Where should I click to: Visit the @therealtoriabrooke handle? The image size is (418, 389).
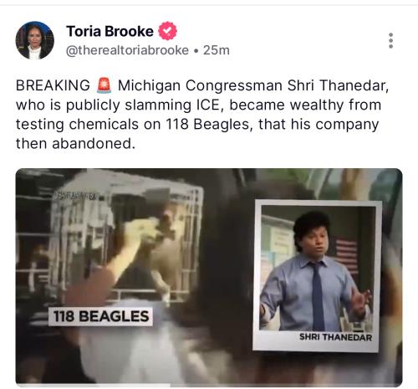pos(127,50)
